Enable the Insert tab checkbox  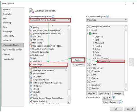90,30
